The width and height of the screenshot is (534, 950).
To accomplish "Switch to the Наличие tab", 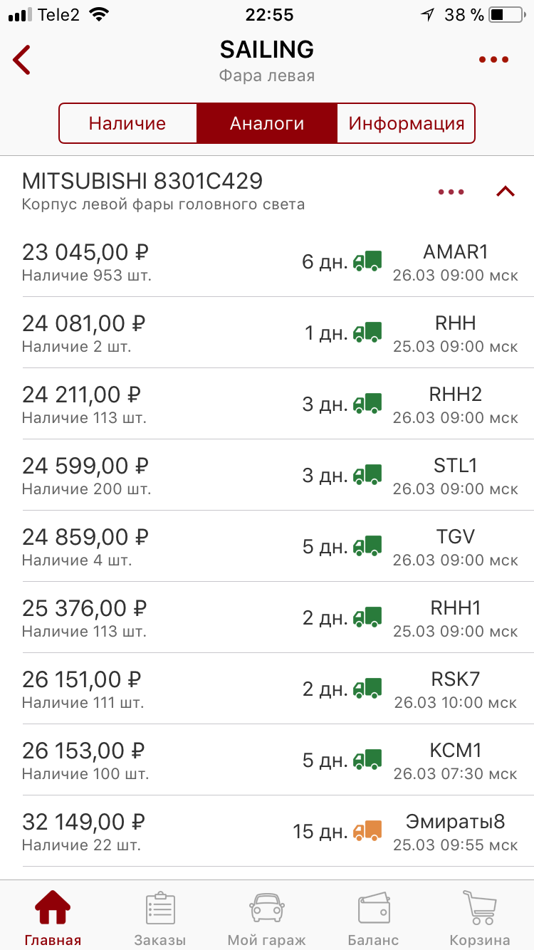I will tap(127, 123).
